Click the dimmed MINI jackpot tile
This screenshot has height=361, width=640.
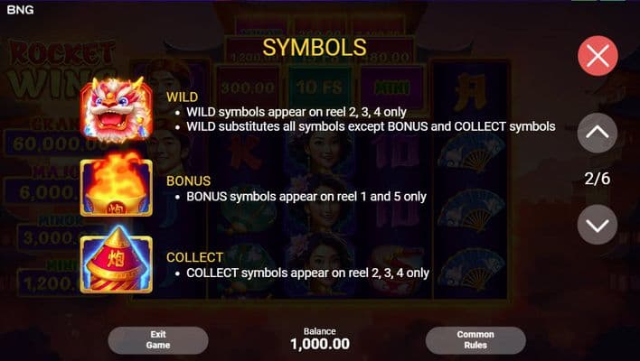(x=391, y=87)
